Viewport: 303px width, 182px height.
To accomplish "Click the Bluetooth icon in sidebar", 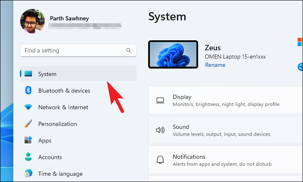I will point(28,90).
